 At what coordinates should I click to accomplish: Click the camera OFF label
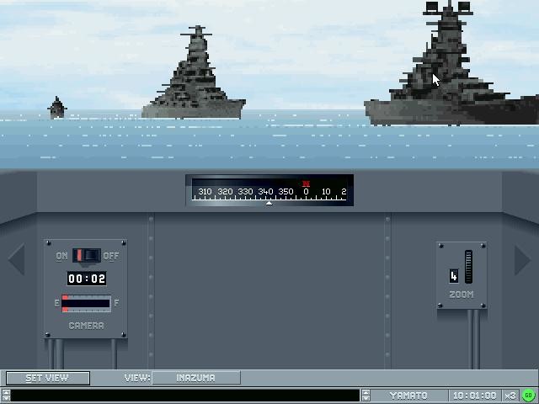pyautogui.click(x=111, y=256)
